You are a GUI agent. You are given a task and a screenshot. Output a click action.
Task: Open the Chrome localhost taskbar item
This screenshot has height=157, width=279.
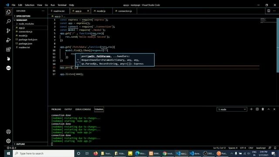(x=168, y=153)
